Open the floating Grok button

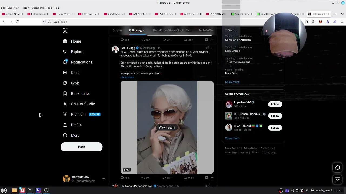pos(338,168)
